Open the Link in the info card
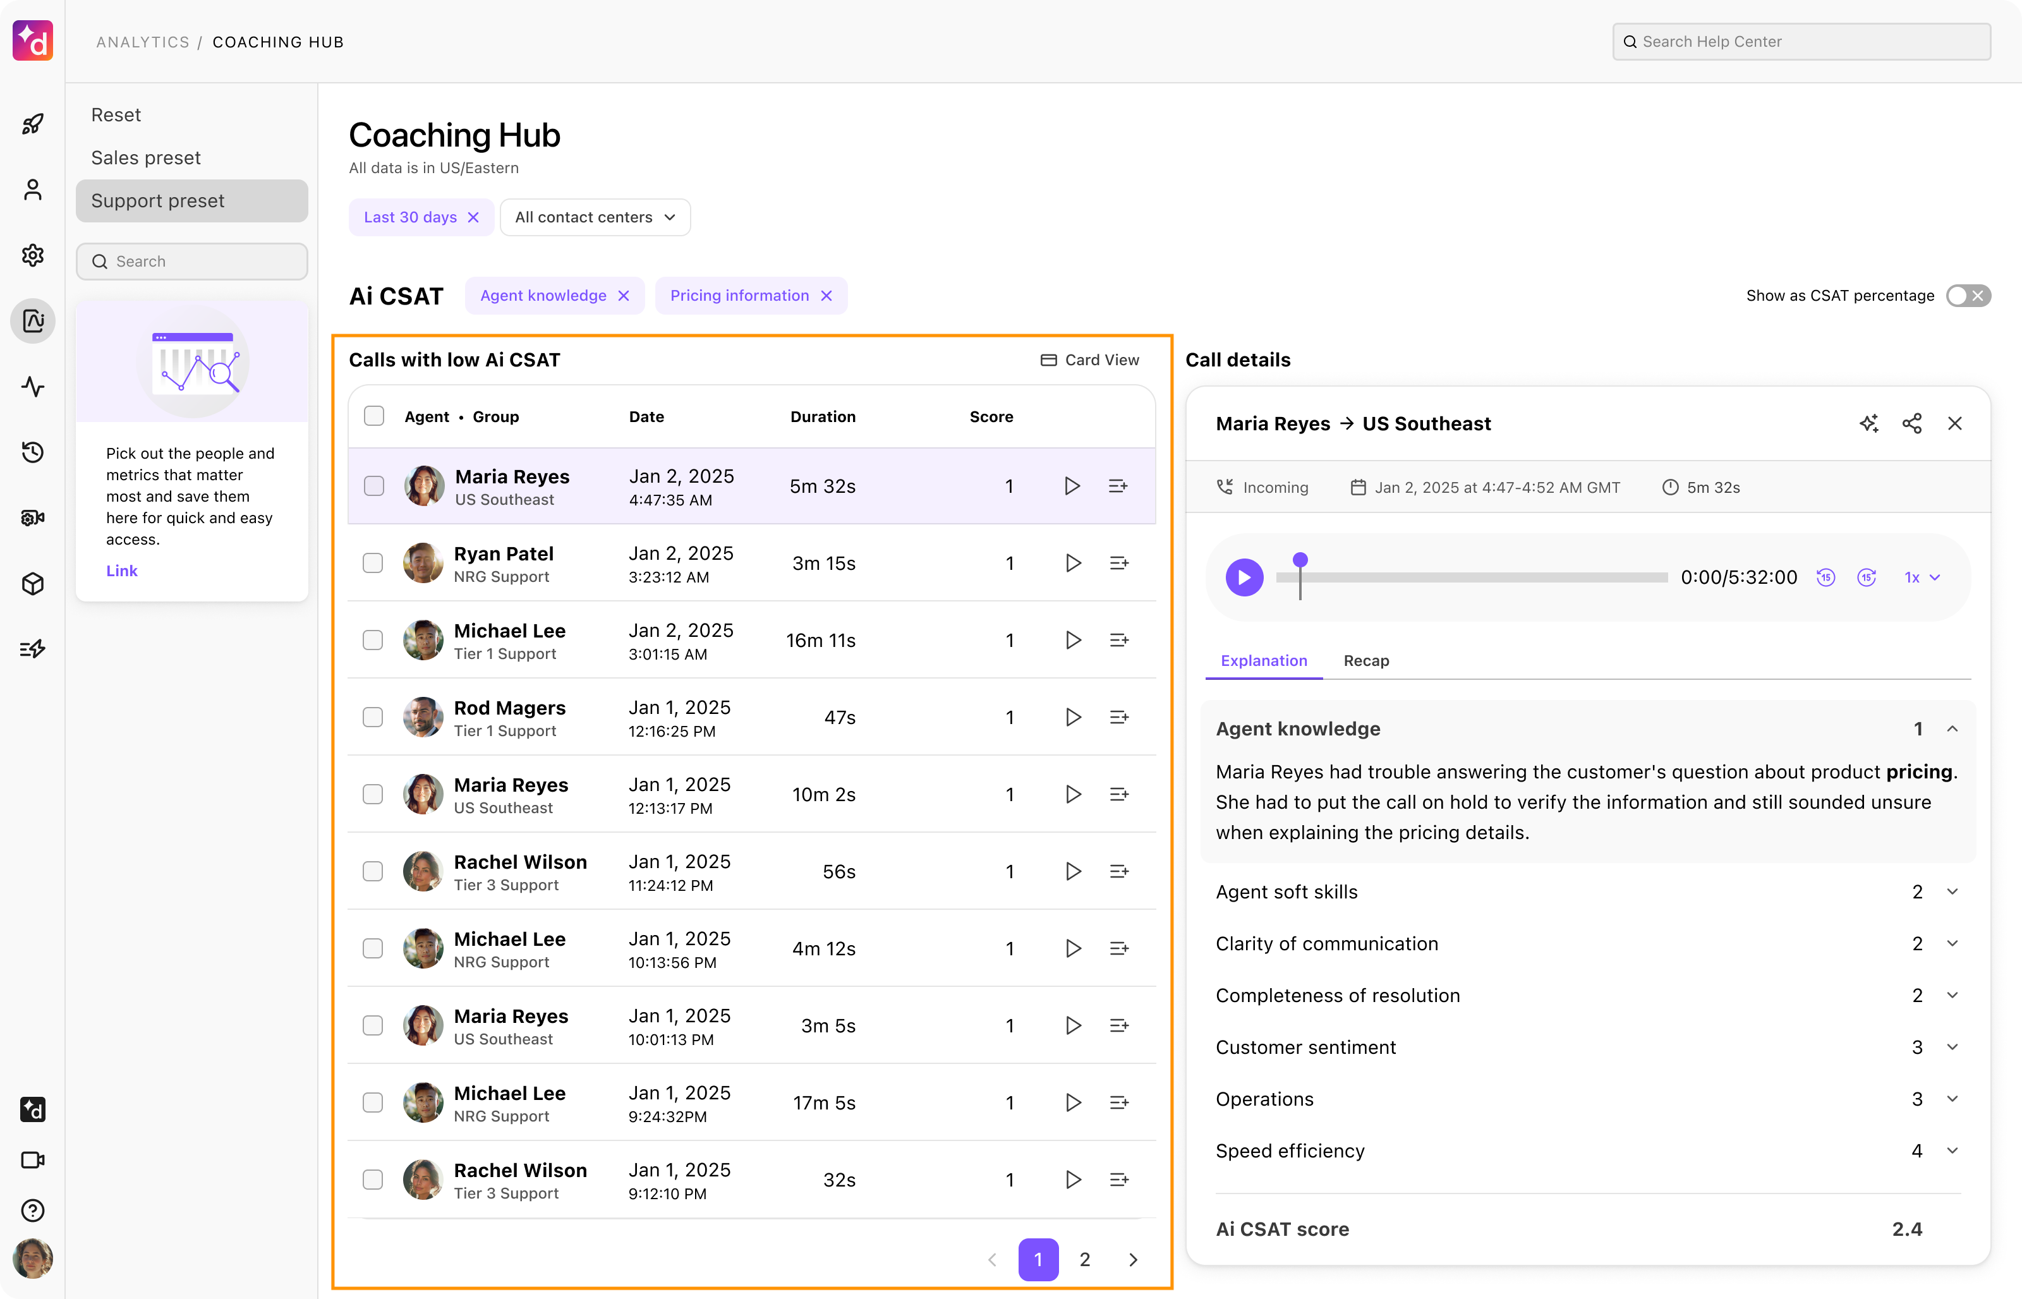Viewport: 2022px width, 1299px height. point(121,571)
